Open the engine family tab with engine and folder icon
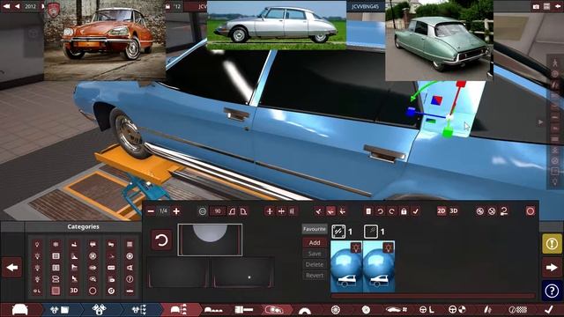Viewport: 564px width, 317px height. coord(59,309)
